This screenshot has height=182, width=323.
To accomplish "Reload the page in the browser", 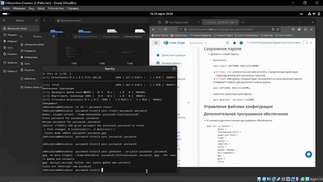I will pyautogui.click(x=166, y=29).
